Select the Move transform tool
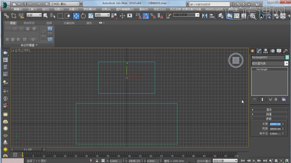291x163 pixels. click(76, 16)
